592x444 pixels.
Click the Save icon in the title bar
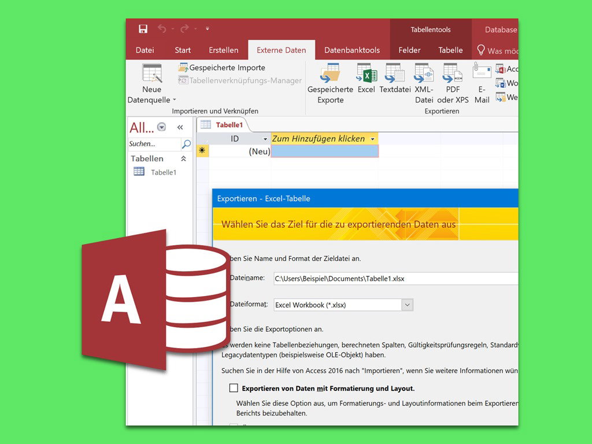tap(143, 29)
